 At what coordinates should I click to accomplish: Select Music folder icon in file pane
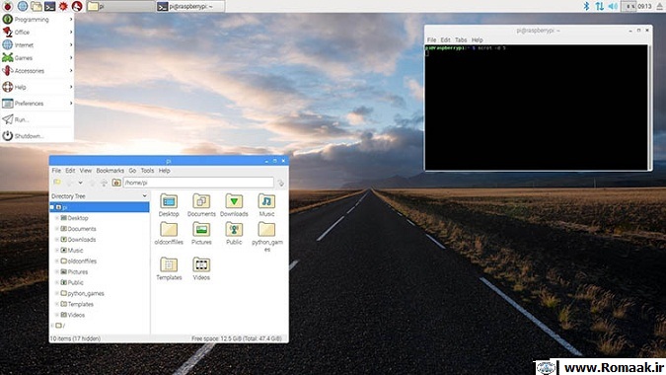[x=266, y=201]
